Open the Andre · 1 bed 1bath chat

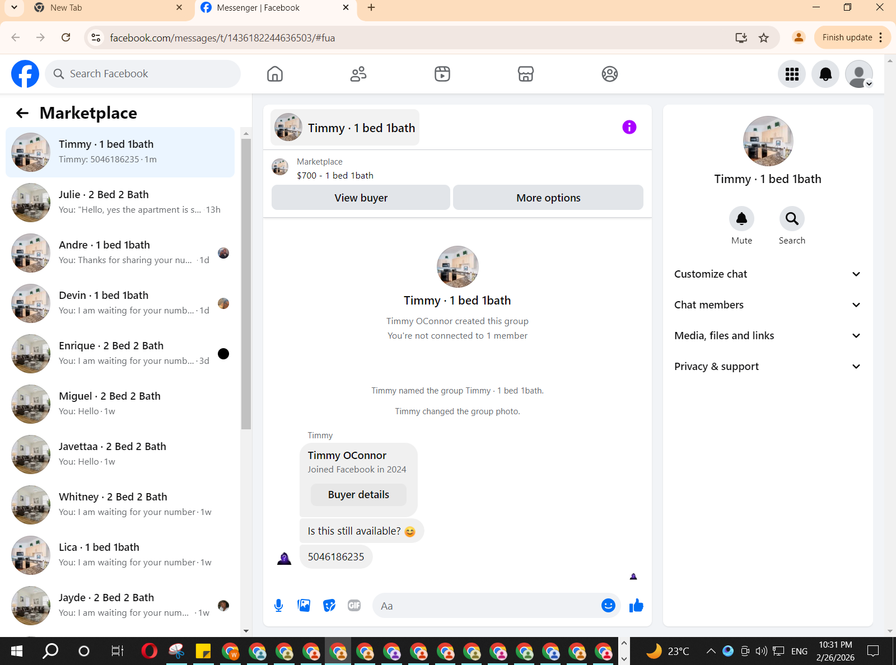(x=120, y=253)
